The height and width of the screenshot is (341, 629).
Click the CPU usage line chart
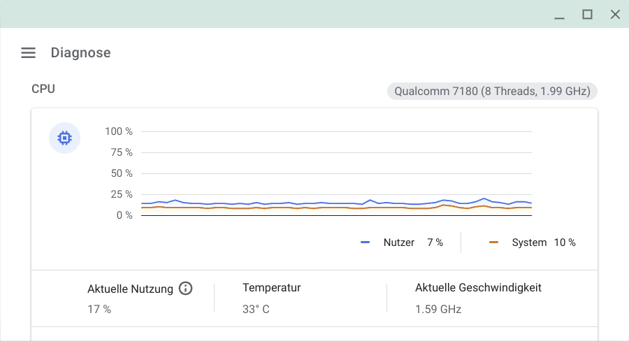(x=336, y=173)
